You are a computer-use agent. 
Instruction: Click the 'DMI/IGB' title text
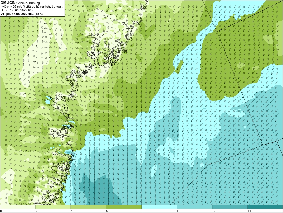[8, 3]
